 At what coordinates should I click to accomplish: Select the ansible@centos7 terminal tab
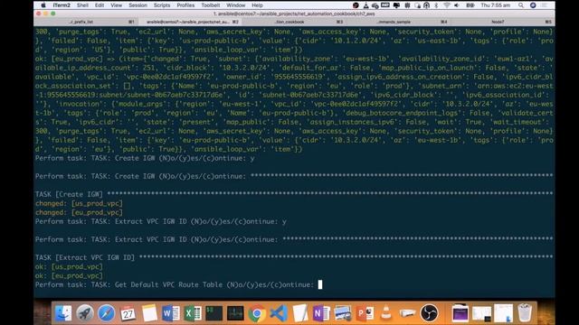pos(189,22)
